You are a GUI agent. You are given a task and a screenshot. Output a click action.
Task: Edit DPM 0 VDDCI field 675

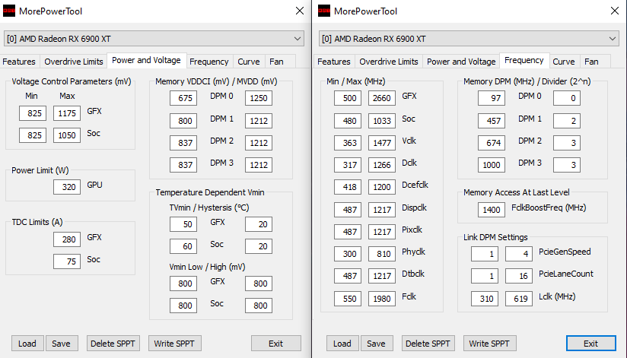click(x=183, y=98)
